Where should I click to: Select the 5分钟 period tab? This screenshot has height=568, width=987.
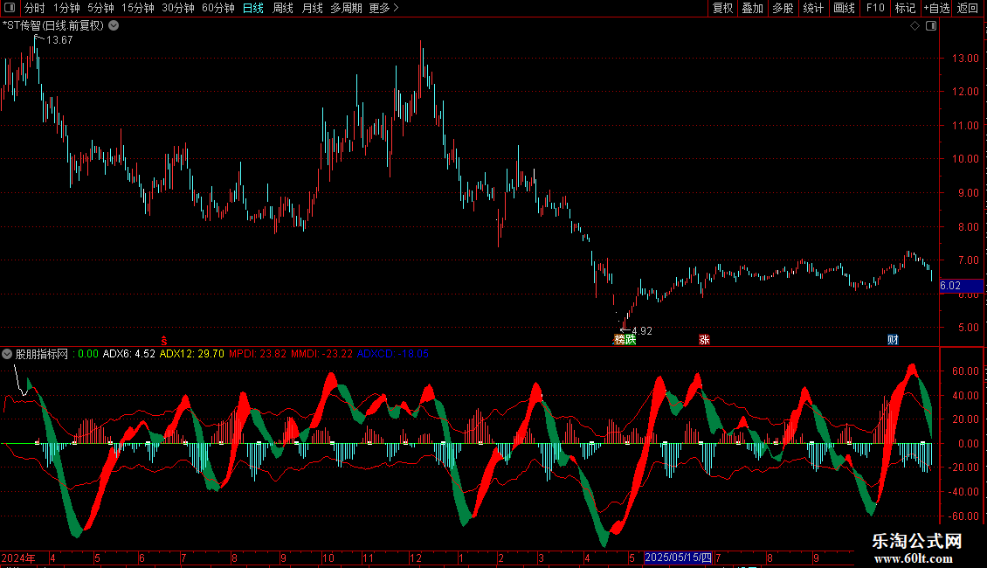point(100,8)
